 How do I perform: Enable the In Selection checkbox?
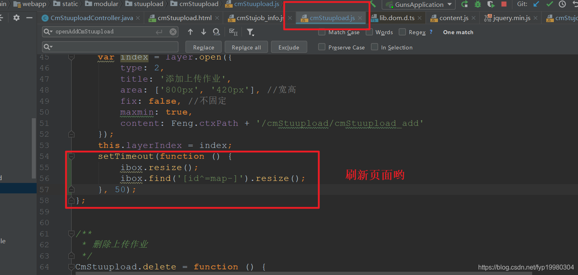374,47
